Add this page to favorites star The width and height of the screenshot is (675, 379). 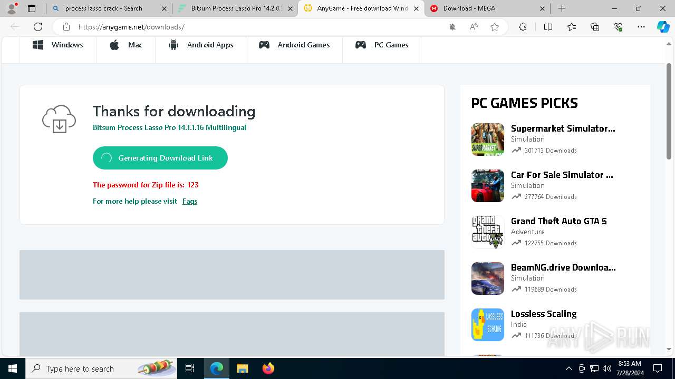point(495,27)
